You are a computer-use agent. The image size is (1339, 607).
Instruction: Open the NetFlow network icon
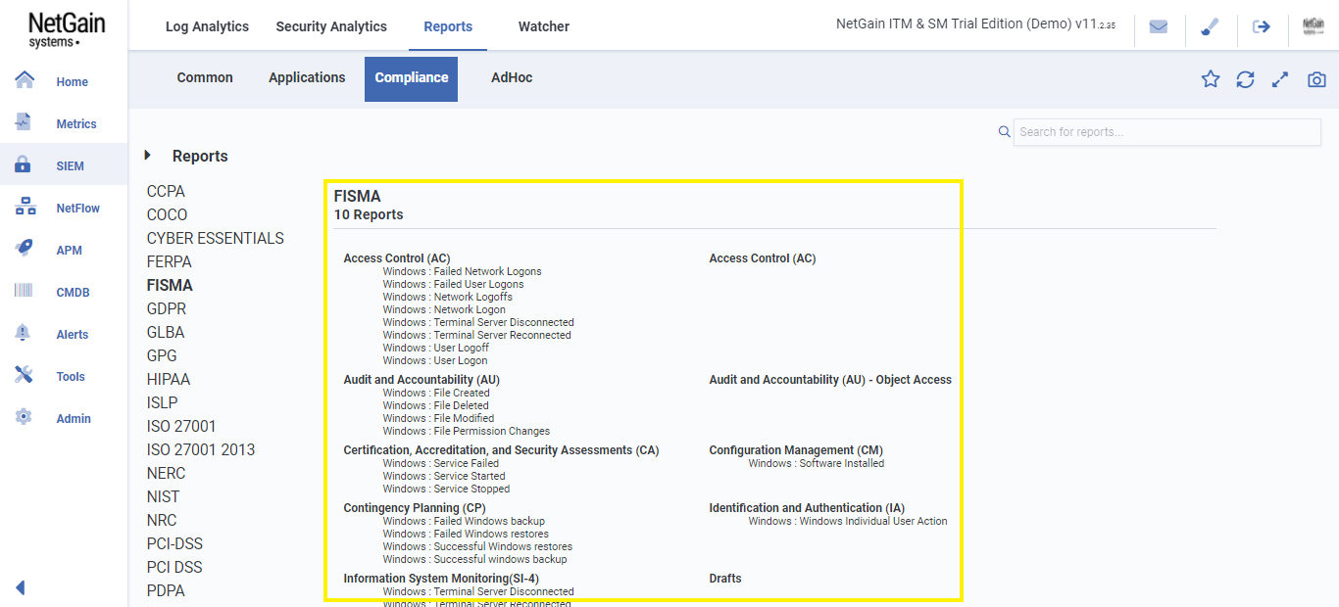point(25,207)
